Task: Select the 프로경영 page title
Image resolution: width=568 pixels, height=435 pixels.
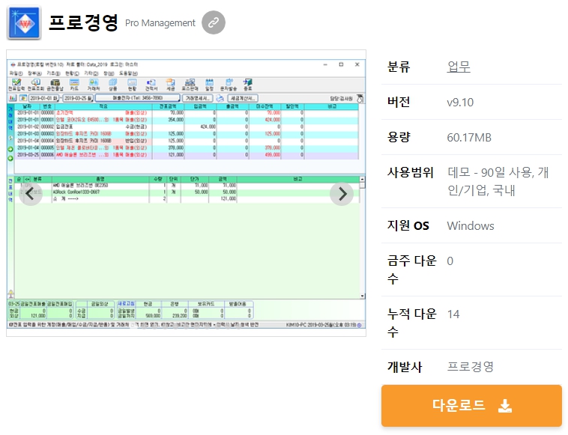Action: (83, 22)
